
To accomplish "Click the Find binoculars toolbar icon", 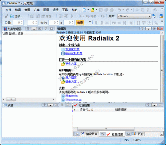I will click(x=155, y=10).
